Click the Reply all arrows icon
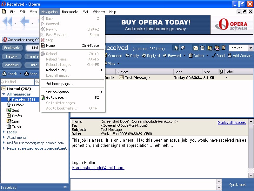 point(144,56)
